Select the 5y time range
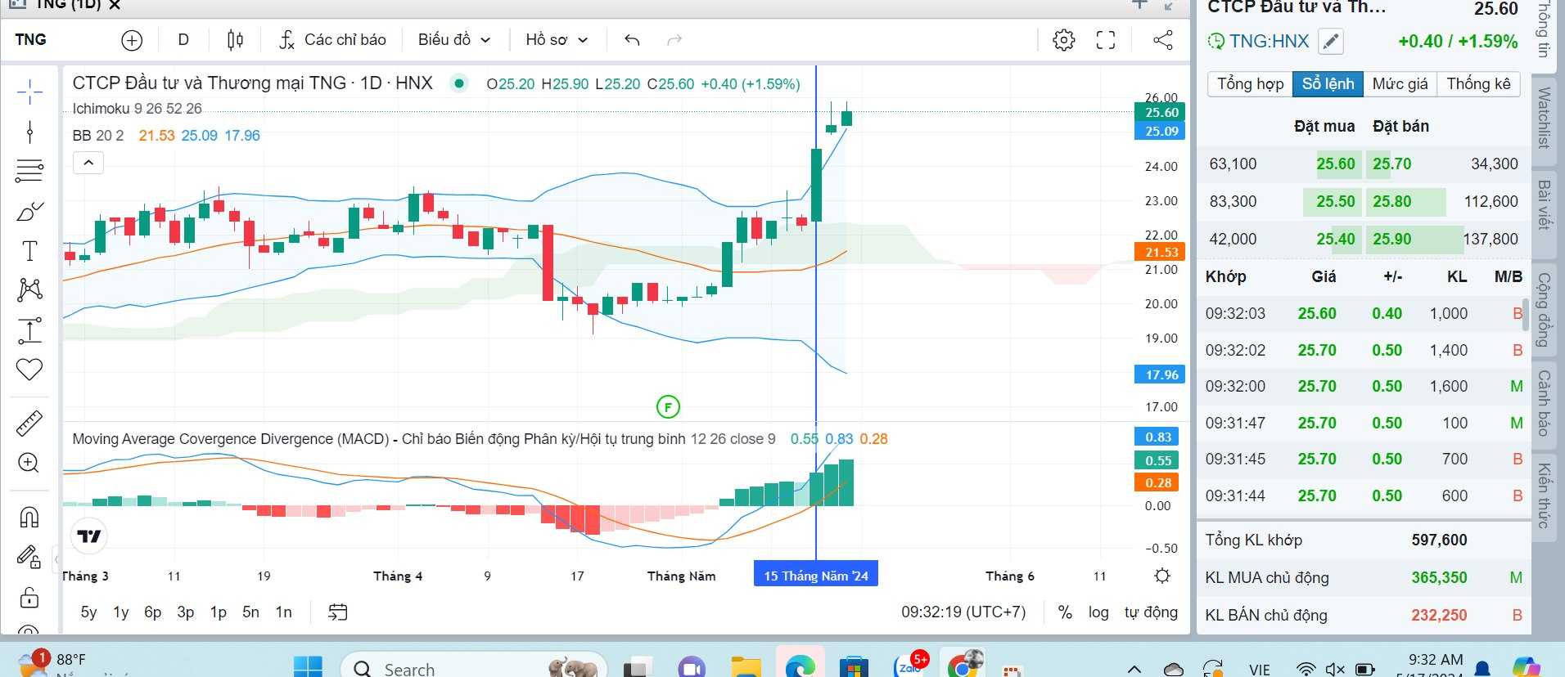 click(88, 612)
